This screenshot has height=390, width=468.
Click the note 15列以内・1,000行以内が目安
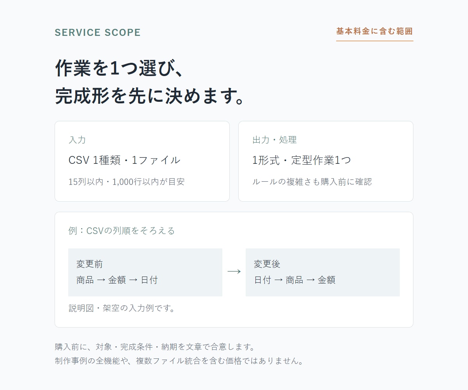point(126,181)
